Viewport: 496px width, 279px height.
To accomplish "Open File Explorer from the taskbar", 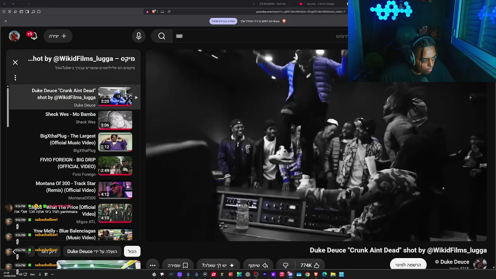I will click(x=333, y=274).
